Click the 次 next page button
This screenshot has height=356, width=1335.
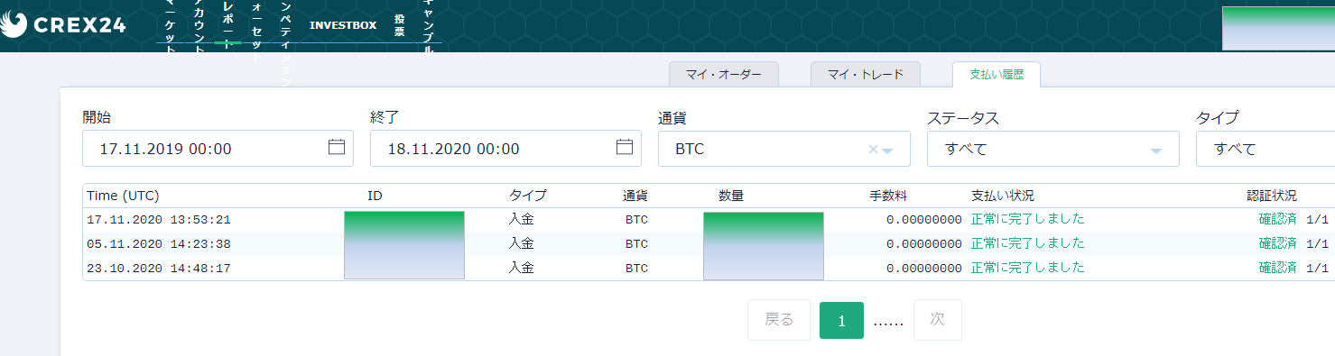(938, 320)
